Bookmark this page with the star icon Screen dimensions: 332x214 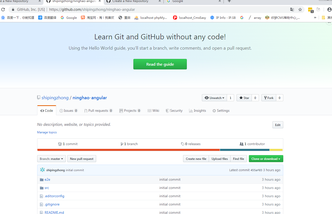[x=300, y=10]
